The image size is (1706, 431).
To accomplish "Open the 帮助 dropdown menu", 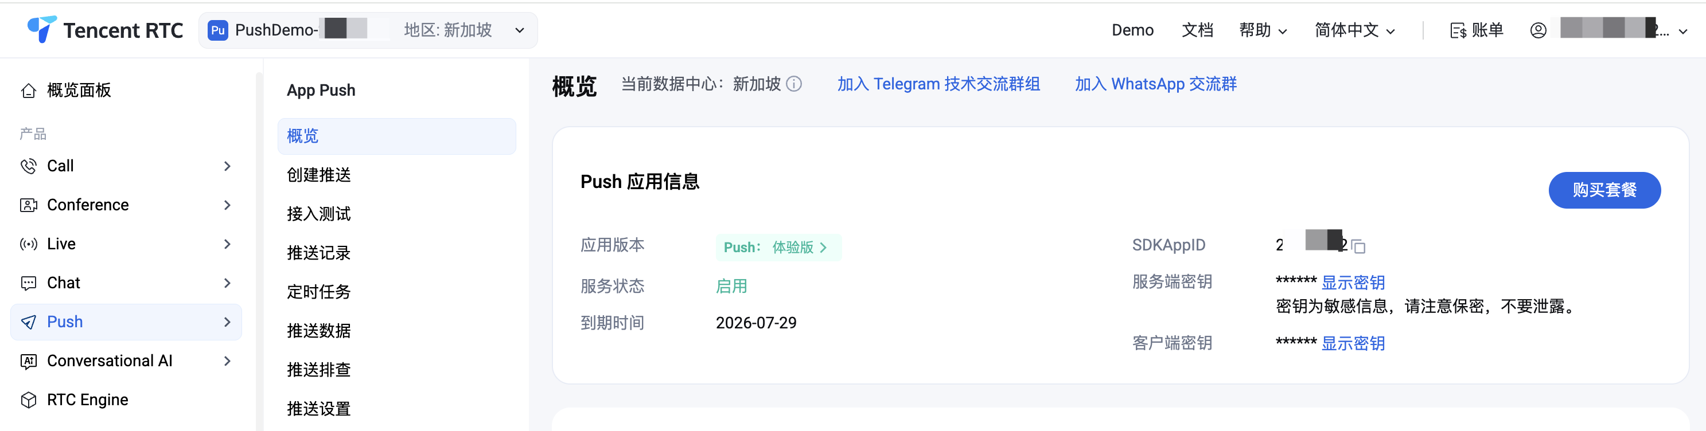I will point(1263,30).
